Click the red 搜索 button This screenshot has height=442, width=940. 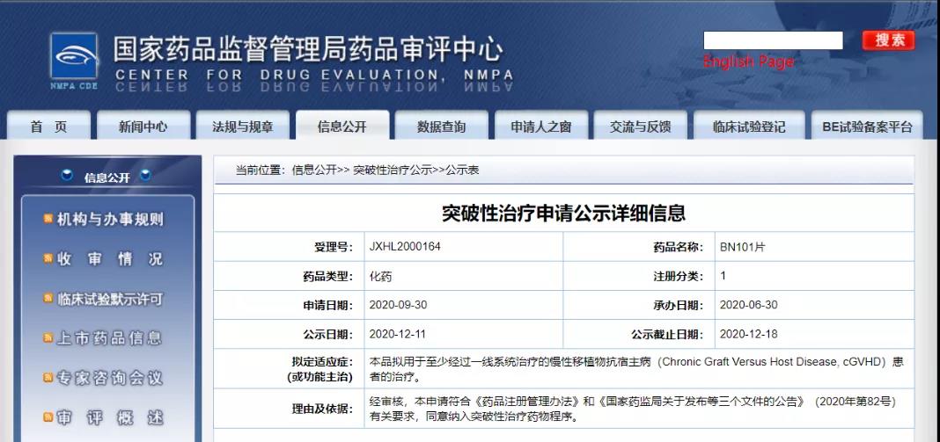(889, 40)
